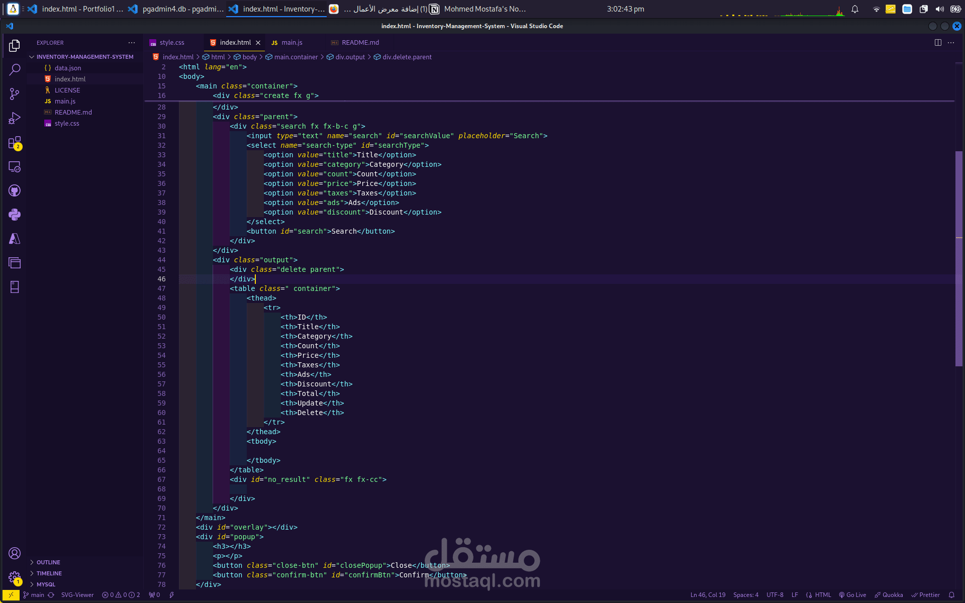Click the Split Editor Right icon

(937, 43)
